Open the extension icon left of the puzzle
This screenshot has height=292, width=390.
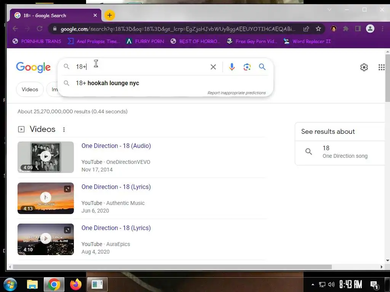pos(334,29)
